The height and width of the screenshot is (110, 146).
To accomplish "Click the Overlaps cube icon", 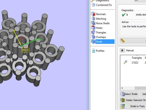I will click(93, 37).
